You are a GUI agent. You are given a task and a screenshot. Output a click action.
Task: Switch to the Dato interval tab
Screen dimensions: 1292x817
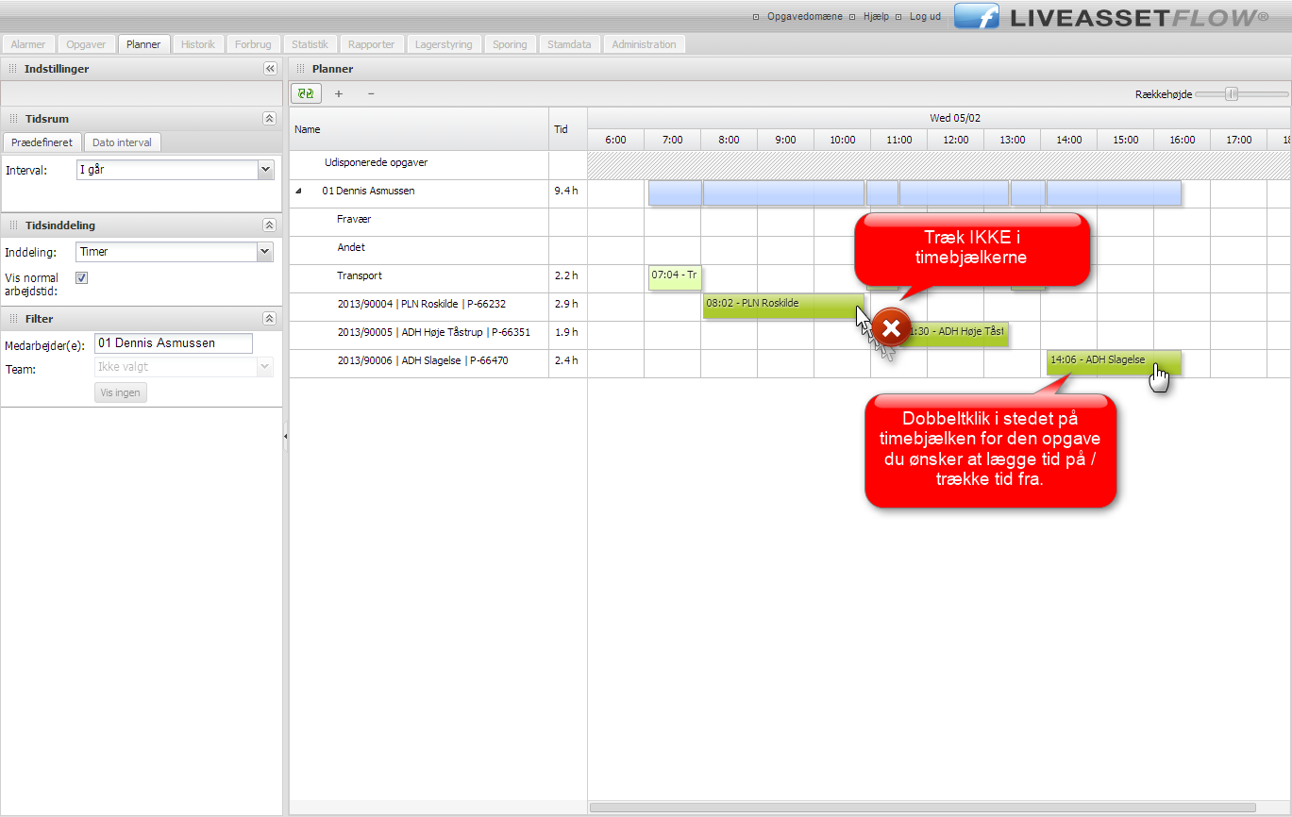coord(122,142)
